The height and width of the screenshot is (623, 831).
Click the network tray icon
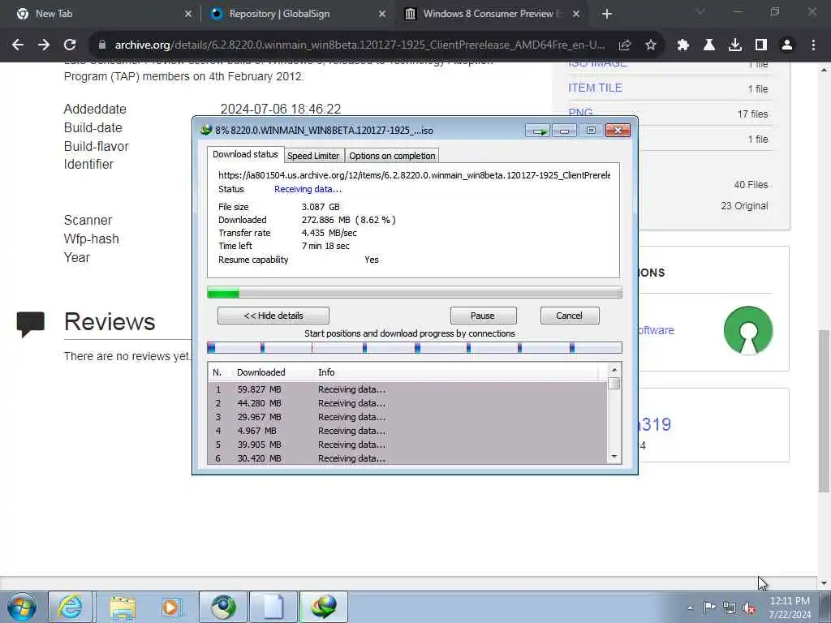(730, 608)
